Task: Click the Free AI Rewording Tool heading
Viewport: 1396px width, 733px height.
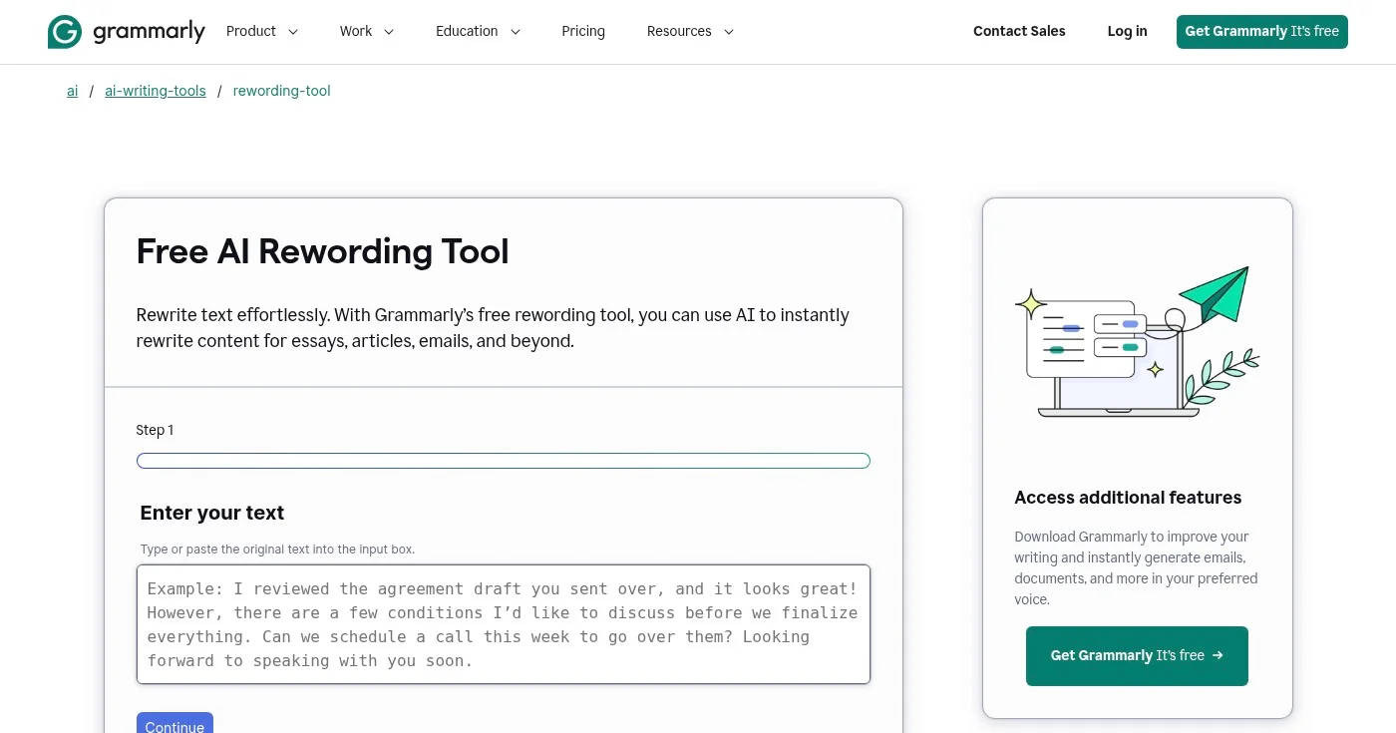Action: (x=322, y=251)
